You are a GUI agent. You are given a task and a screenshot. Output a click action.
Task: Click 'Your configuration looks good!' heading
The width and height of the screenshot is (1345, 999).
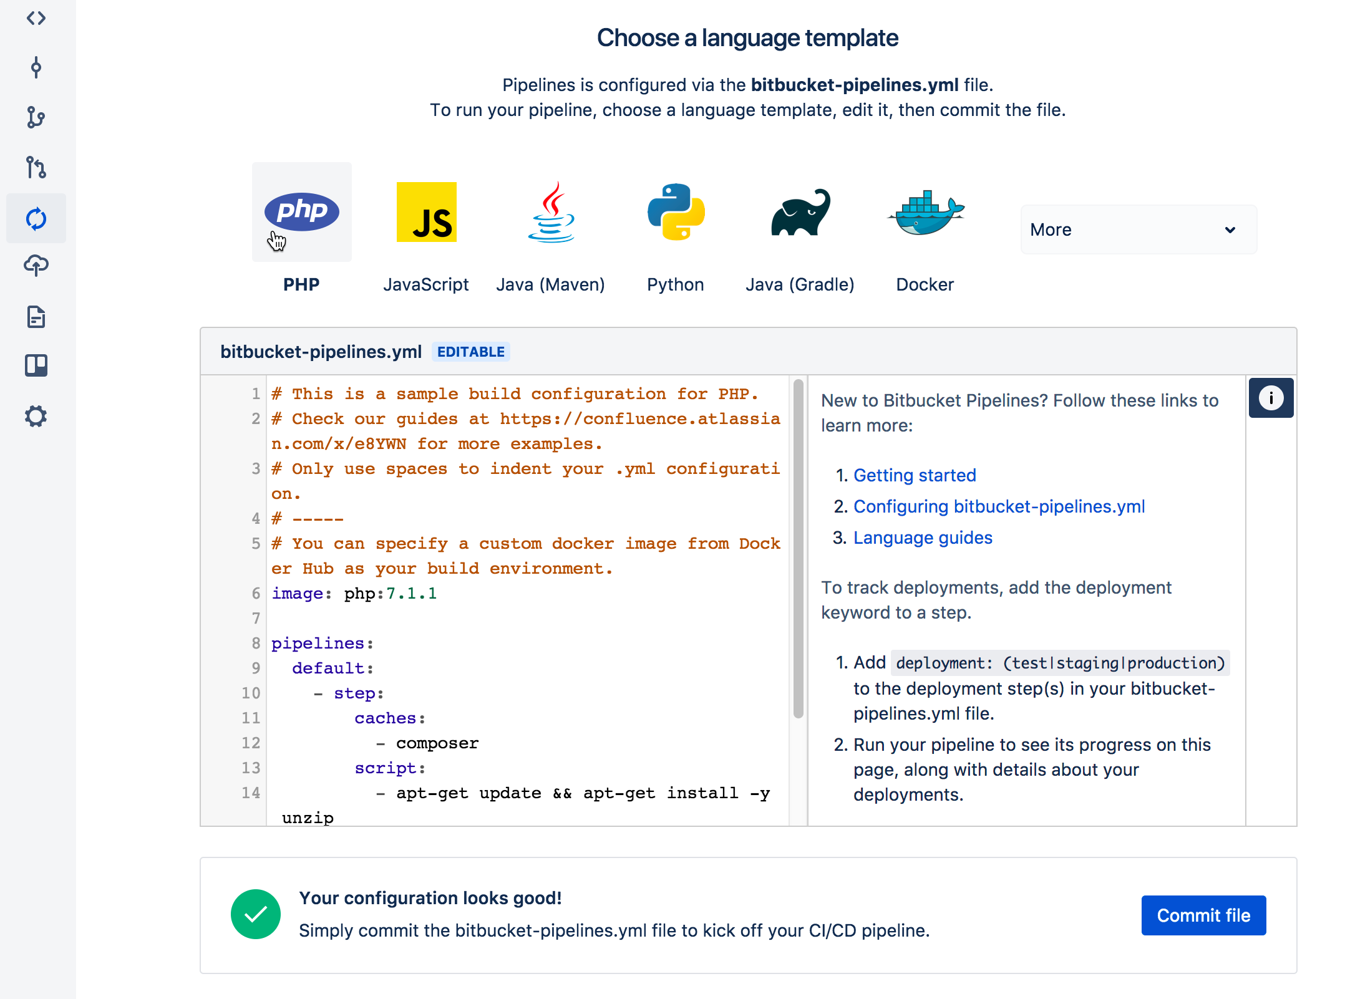pos(430,898)
